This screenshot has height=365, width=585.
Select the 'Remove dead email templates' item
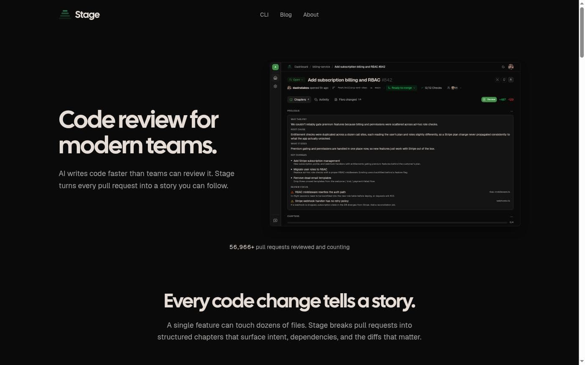tap(312, 178)
